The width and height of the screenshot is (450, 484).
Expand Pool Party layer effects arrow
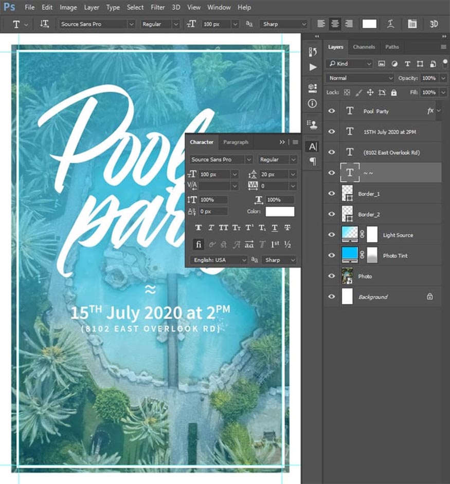point(439,111)
